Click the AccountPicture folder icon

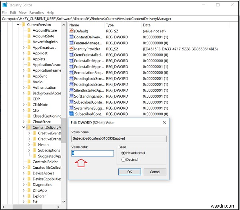click(29, 30)
